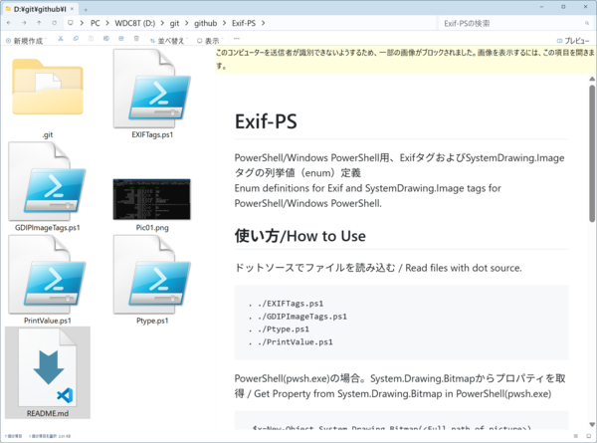The image size is (597, 443).
Task: Click the .git folder name label
Action: pyautogui.click(x=48, y=134)
